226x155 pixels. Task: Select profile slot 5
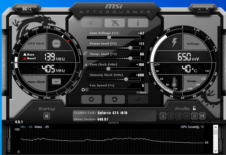tap(195, 116)
